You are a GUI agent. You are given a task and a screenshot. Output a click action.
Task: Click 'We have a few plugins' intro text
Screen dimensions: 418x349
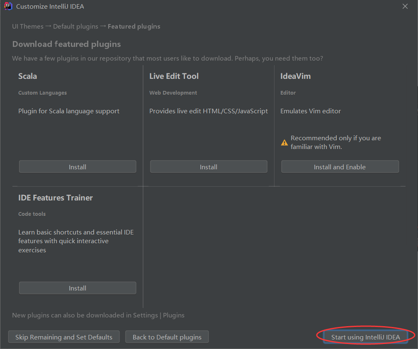pos(168,58)
